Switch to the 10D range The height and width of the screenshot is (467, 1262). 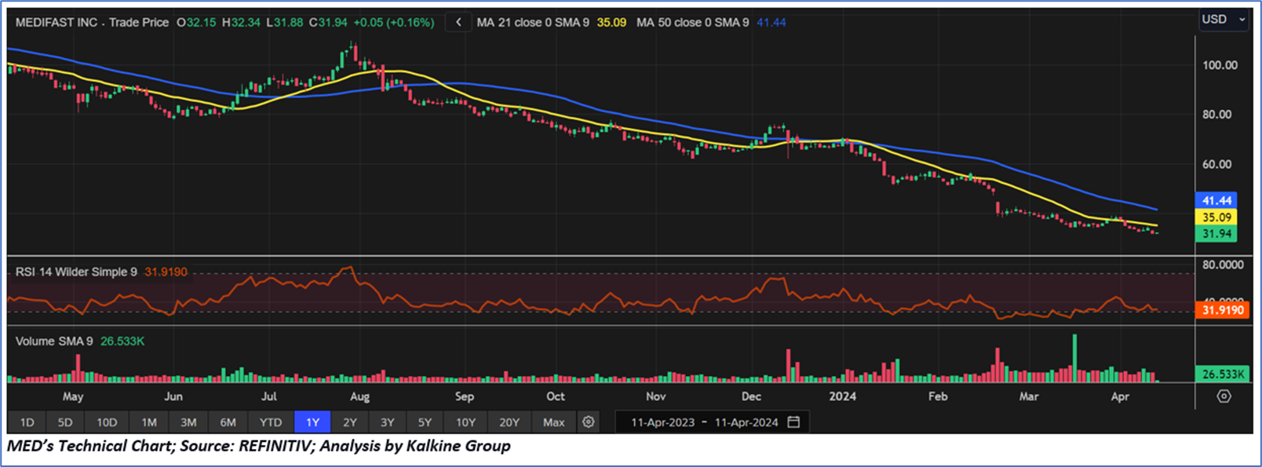pos(107,422)
